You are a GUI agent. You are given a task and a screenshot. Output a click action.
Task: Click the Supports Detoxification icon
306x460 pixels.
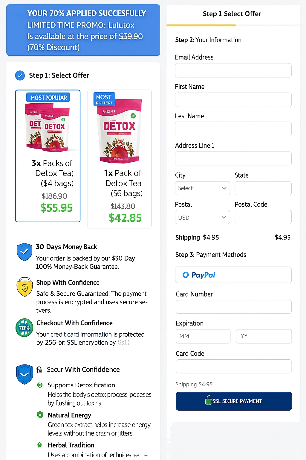pos(40,385)
